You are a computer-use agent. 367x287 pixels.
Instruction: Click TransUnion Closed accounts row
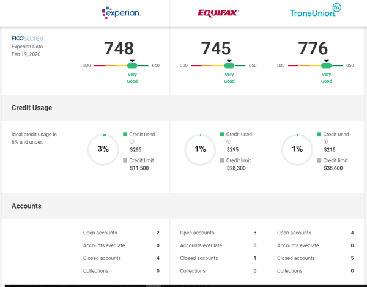315,258
